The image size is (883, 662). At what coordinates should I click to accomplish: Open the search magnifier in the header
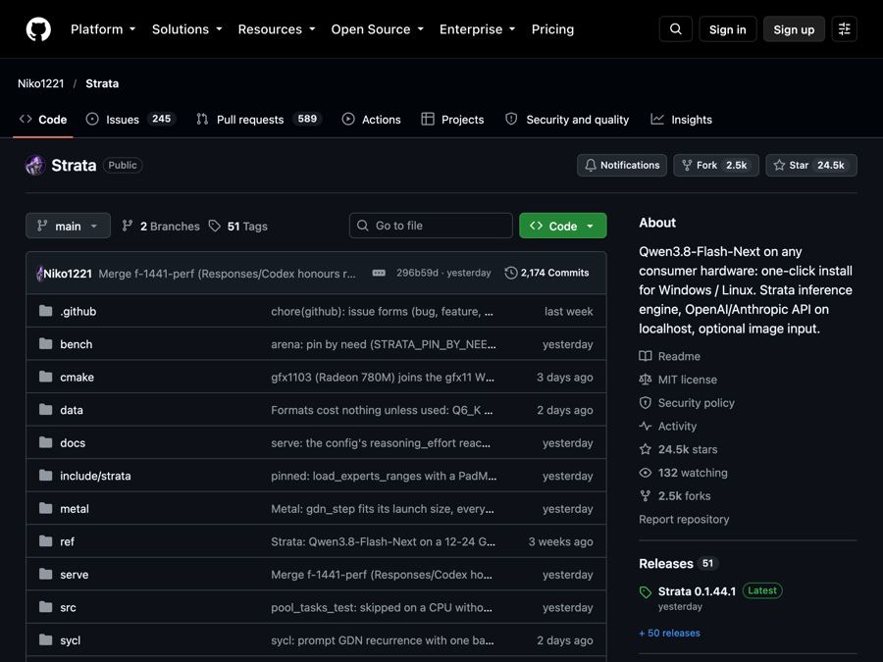676,29
